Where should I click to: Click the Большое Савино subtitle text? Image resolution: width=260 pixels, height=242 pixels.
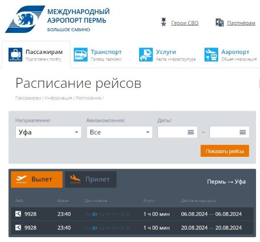[69, 29]
